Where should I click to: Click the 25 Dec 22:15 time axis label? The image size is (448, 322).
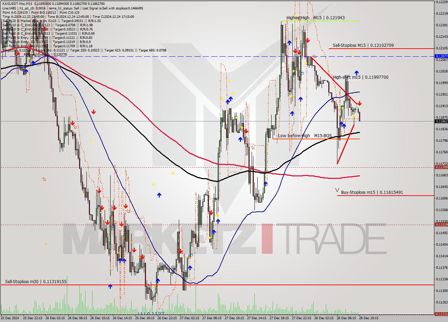[x=33, y=318]
